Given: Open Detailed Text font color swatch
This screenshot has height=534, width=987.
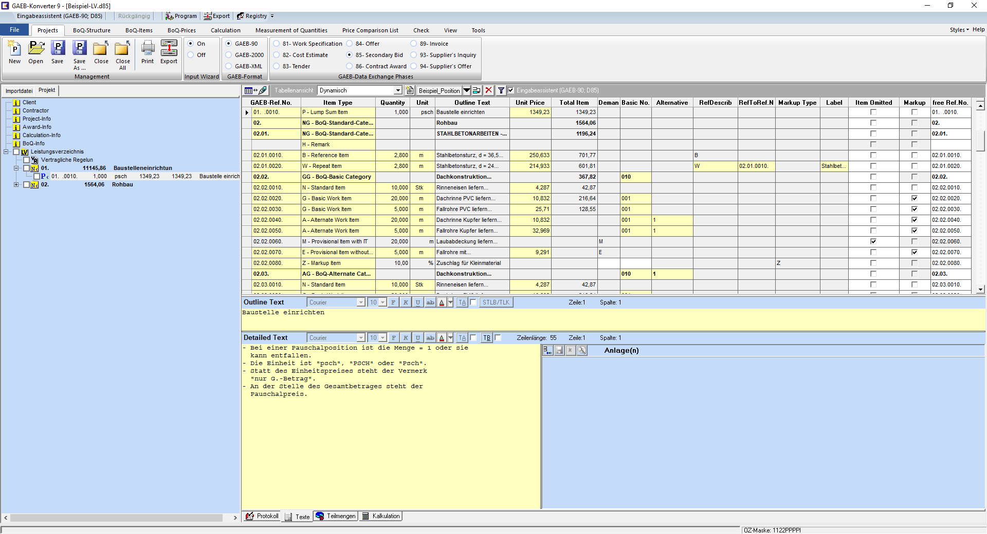Looking at the screenshot, I should 442,338.
